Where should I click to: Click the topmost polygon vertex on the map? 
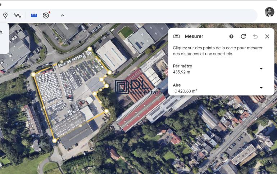90,49
